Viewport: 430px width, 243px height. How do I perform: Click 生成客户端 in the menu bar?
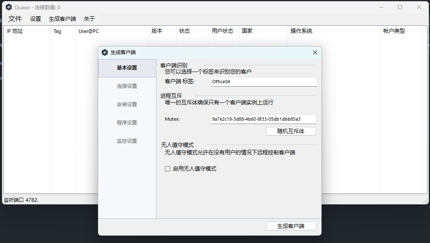pyautogui.click(x=63, y=19)
